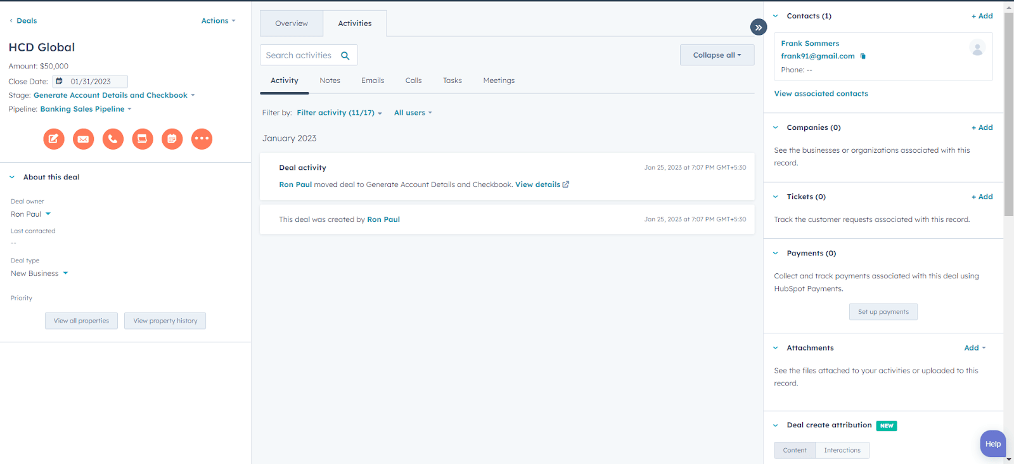Open View associated contacts link
The height and width of the screenshot is (464, 1014).
coord(821,94)
